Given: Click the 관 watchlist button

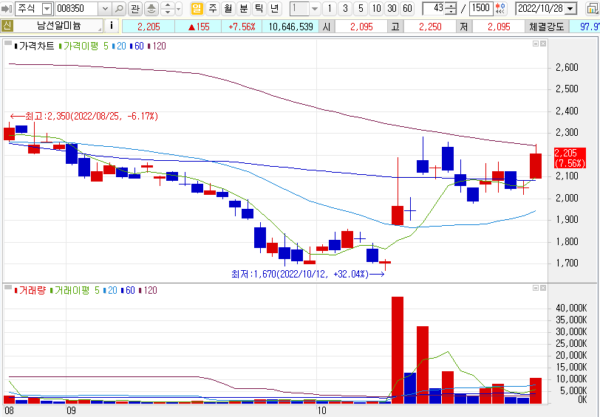Looking at the screenshot, I should pos(134,8).
